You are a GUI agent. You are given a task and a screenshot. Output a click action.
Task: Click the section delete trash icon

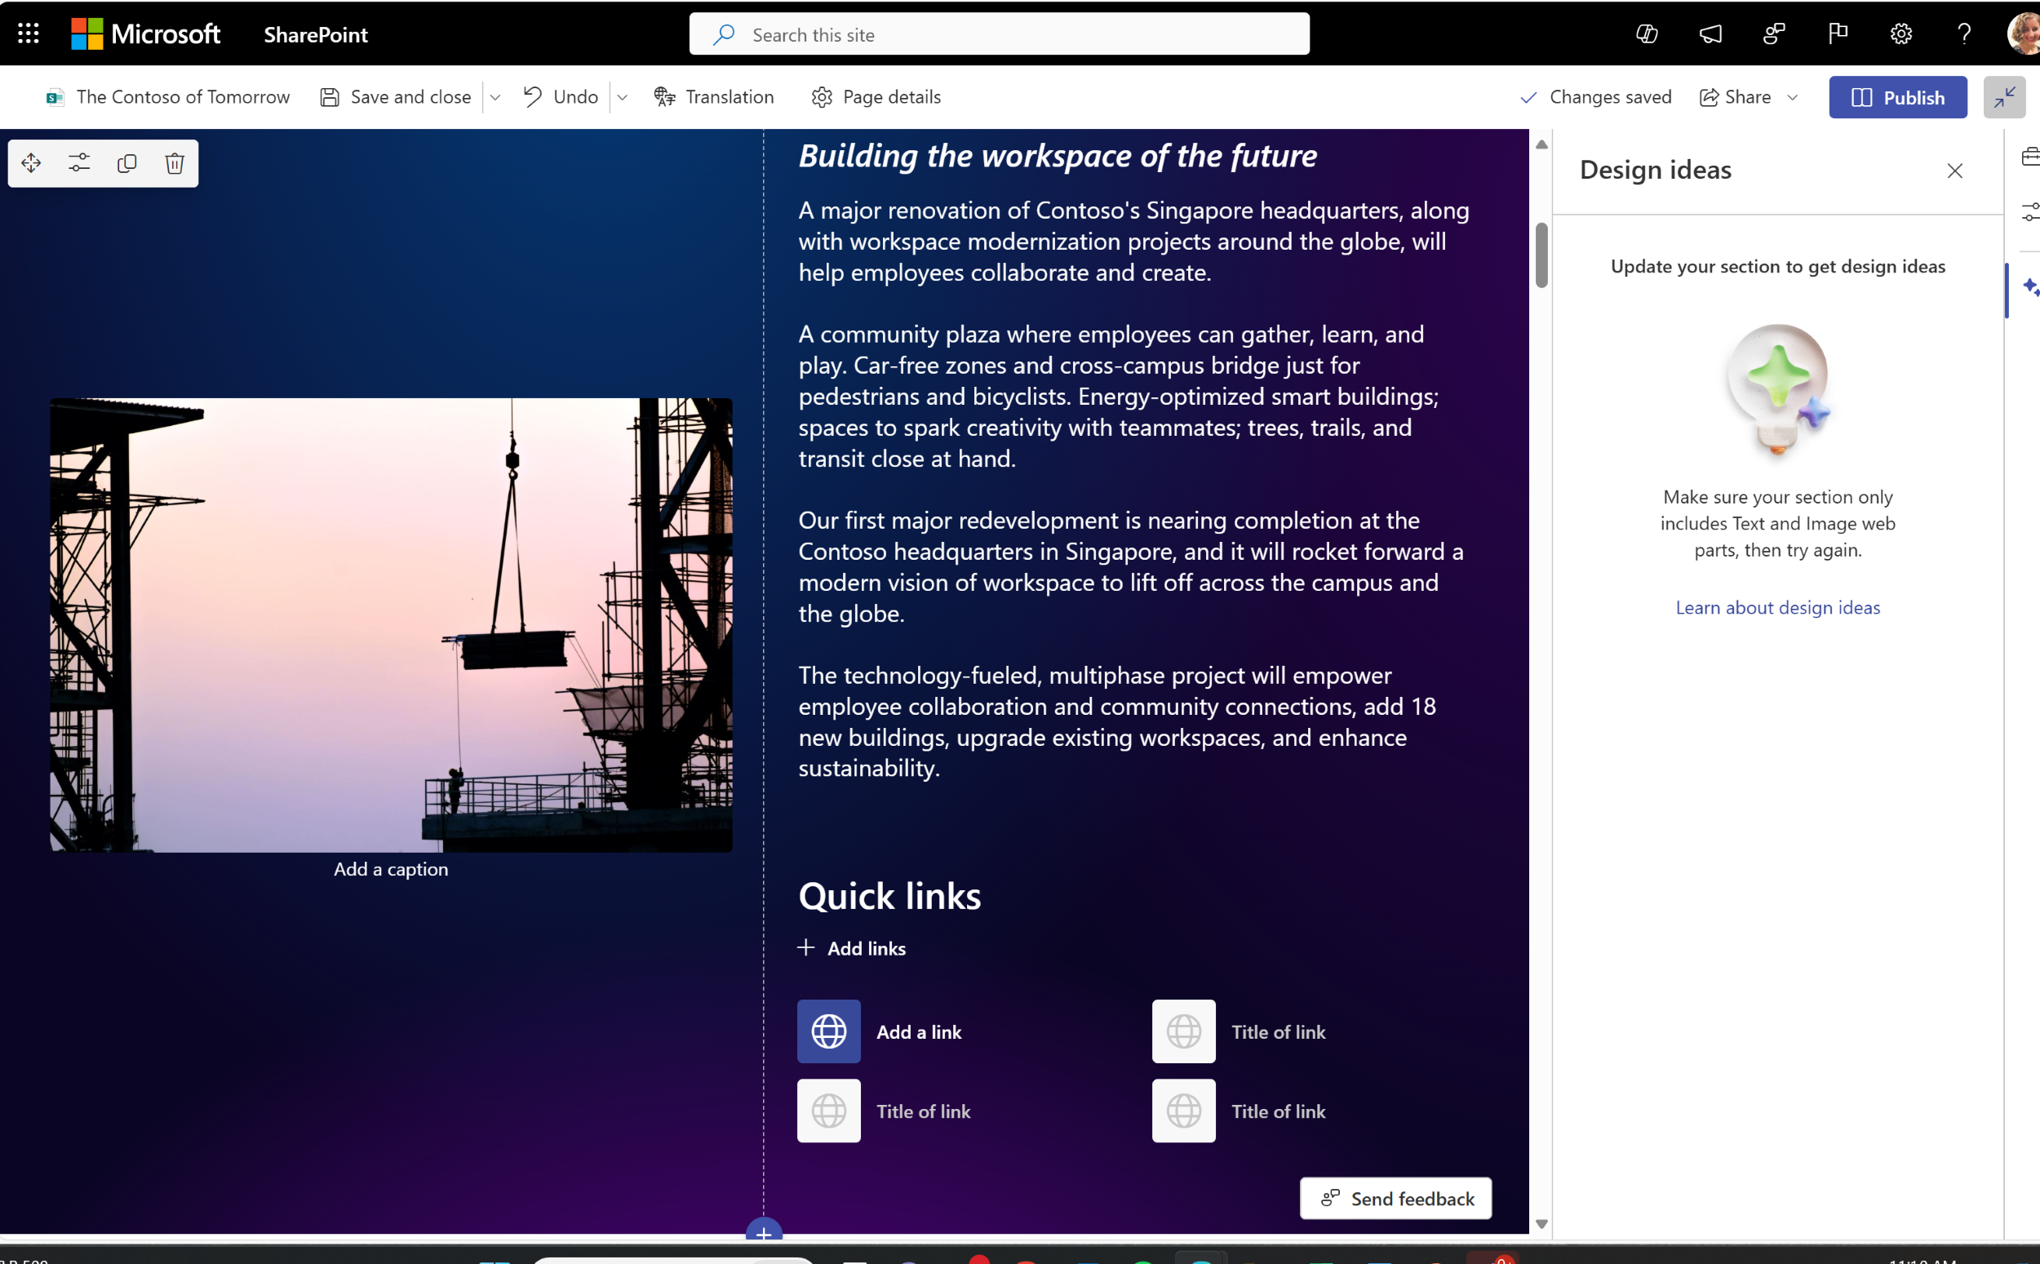coord(173,162)
